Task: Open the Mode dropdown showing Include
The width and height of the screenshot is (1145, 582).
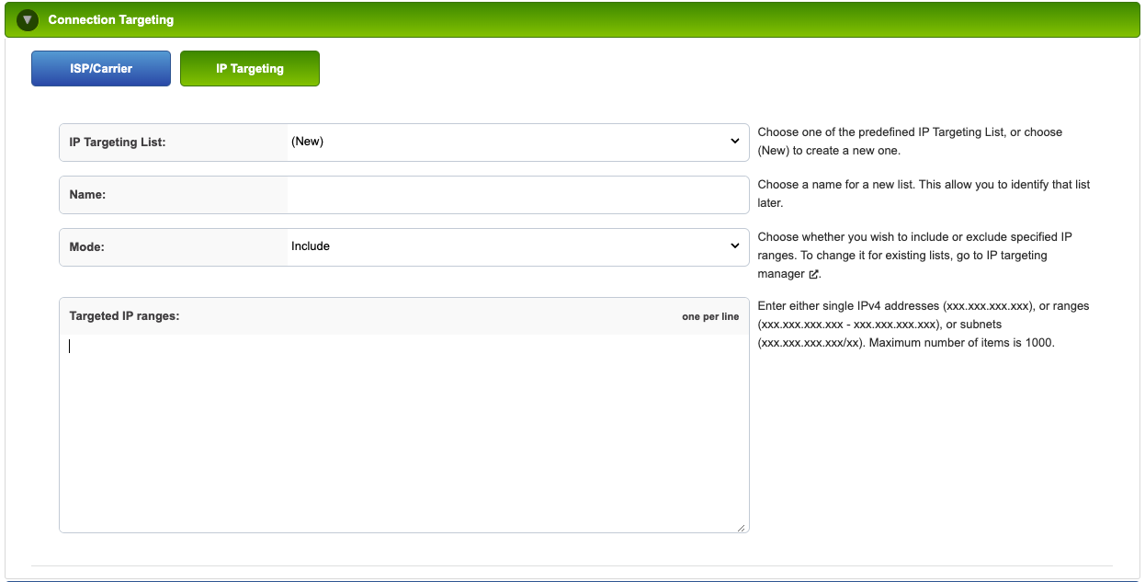Action: pyautogui.click(x=515, y=245)
